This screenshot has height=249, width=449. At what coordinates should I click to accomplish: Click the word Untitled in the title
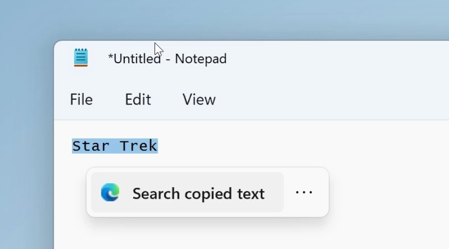[137, 59]
